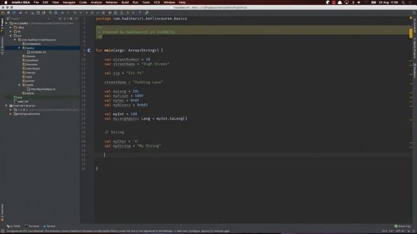Click the Synchronize toolbar icon
417x234 pixels.
point(14,13)
